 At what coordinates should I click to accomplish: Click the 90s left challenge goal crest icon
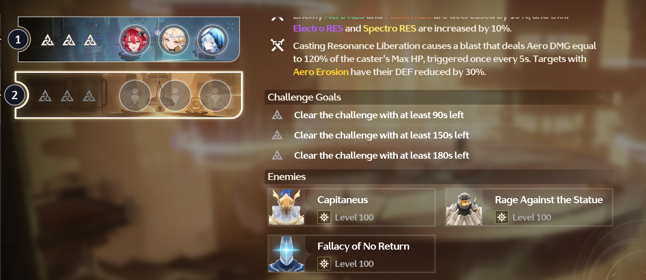pos(277,115)
